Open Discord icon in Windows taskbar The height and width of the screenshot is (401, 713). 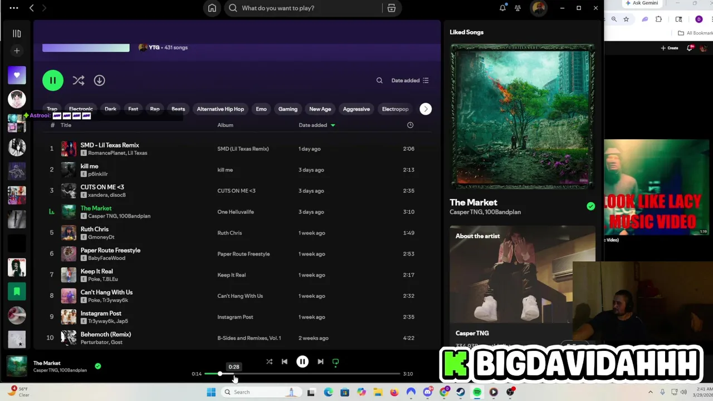click(428, 392)
